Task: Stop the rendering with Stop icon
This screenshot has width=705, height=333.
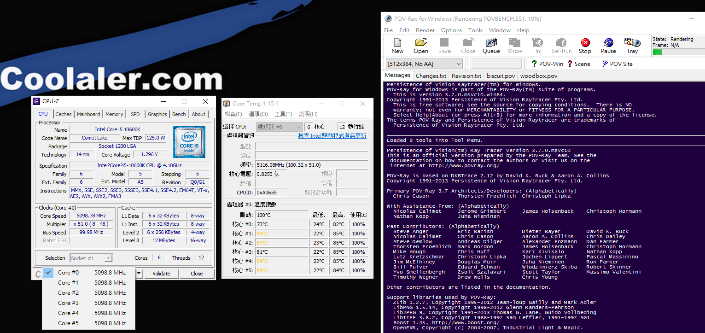Action: pyautogui.click(x=585, y=43)
